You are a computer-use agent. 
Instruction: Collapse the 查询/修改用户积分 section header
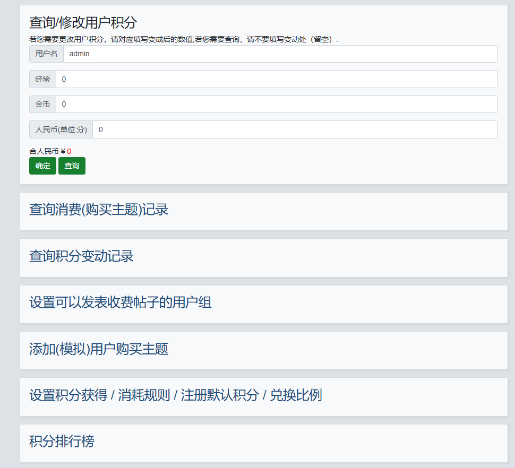tap(83, 22)
